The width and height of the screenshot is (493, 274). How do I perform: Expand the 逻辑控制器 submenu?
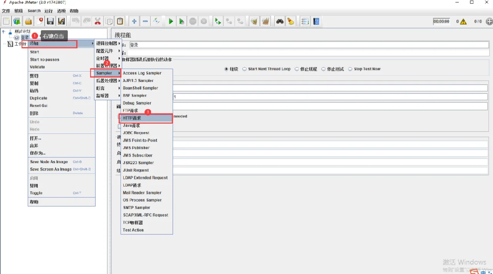coord(108,43)
